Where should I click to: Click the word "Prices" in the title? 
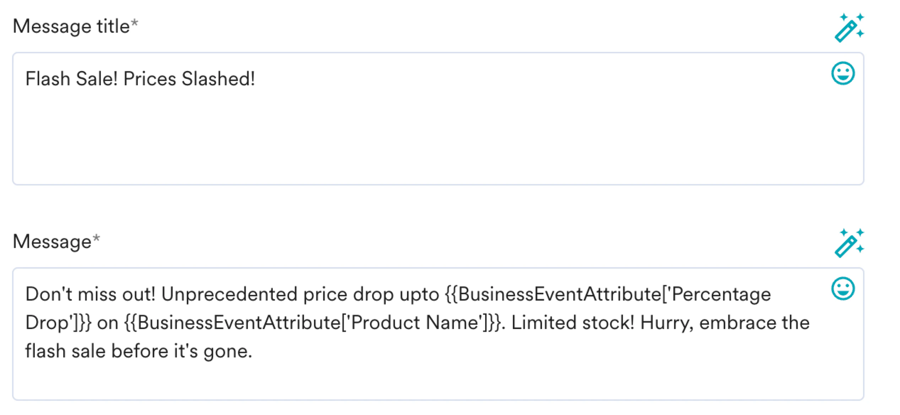coord(150,79)
